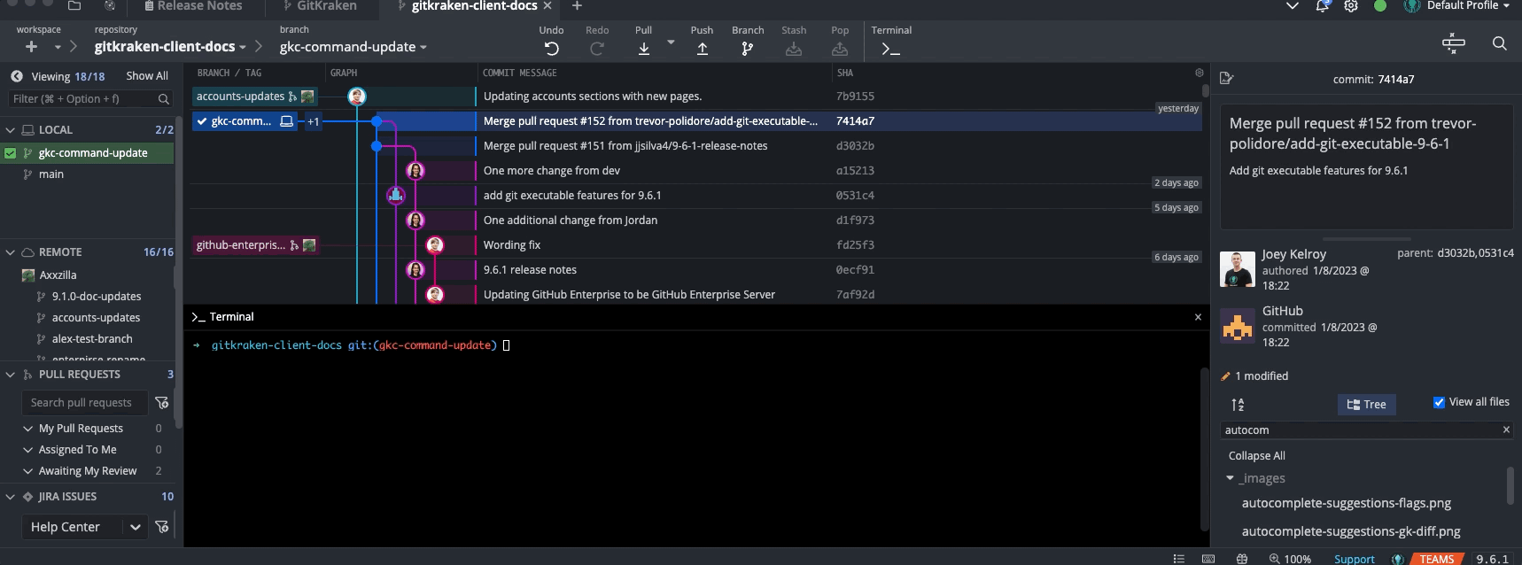Open the Terminal toolbar icon
Viewport: 1522px width, 565px height.
coord(890,49)
